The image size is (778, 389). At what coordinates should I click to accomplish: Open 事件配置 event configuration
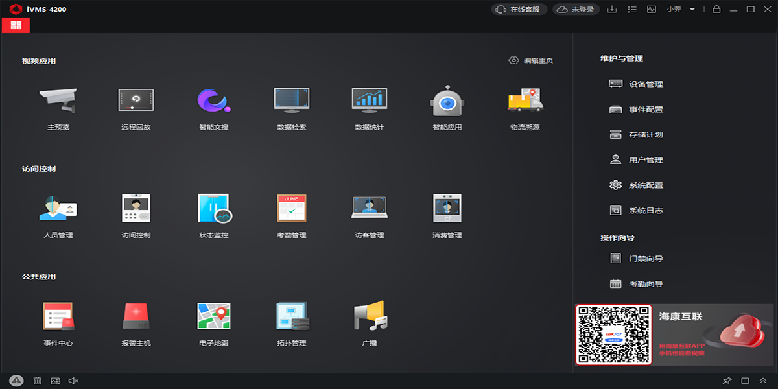[637, 109]
